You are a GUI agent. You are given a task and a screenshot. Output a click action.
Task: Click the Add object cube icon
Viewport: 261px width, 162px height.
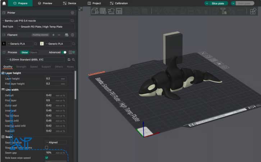[95, 12]
